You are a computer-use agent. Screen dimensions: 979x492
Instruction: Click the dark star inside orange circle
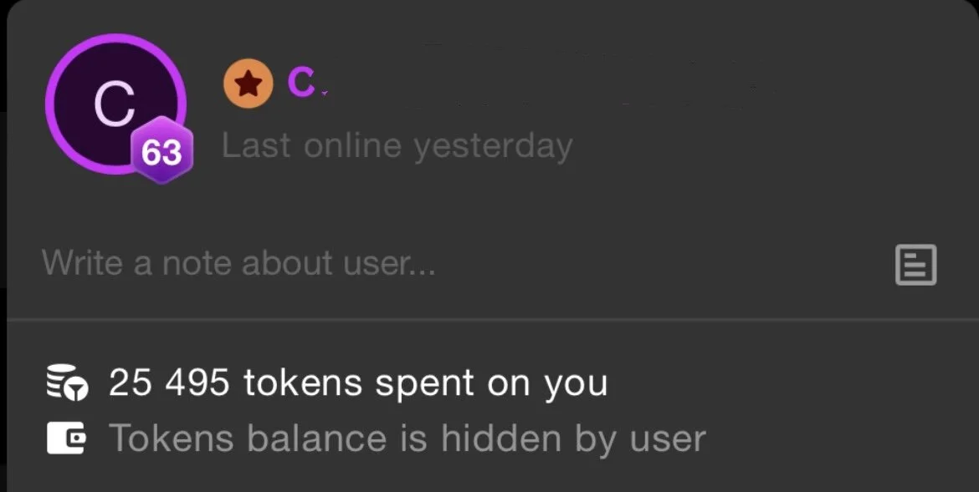pyautogui.click(x=248, y=84)
